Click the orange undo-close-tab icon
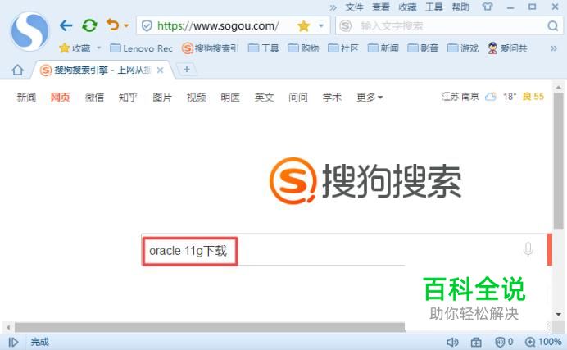Screen dimensions: 567x350 click(113, 25)
